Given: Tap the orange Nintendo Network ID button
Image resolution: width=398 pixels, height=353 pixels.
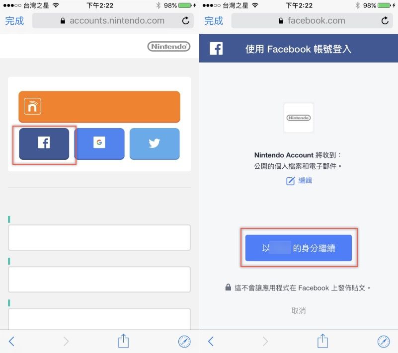Looking at the screenshot, I should (99, 107).
